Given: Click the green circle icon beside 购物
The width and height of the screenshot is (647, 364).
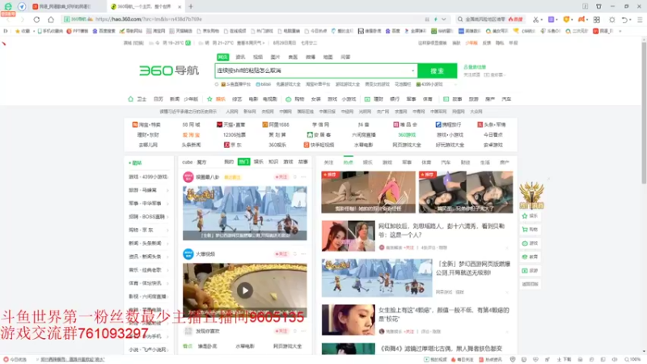Looking at the screenshot, I should (289, 99).
